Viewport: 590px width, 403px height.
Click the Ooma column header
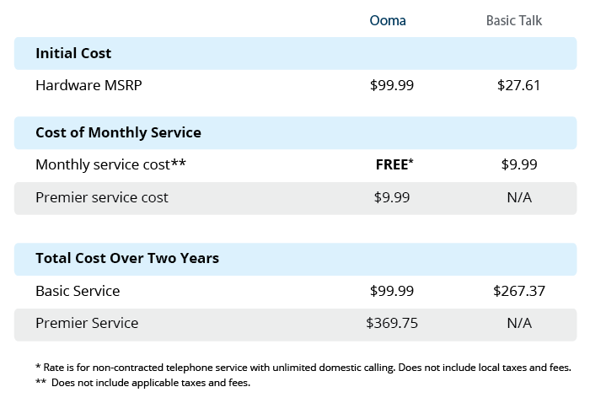pyautogui.click(x=388, y=20)
